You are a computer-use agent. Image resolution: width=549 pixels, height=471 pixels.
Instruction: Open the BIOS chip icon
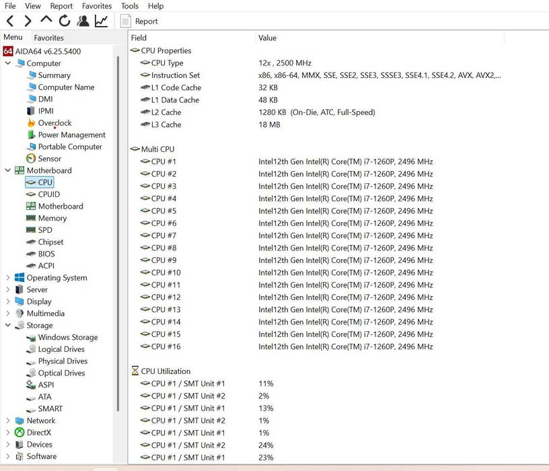coord(31,254)
